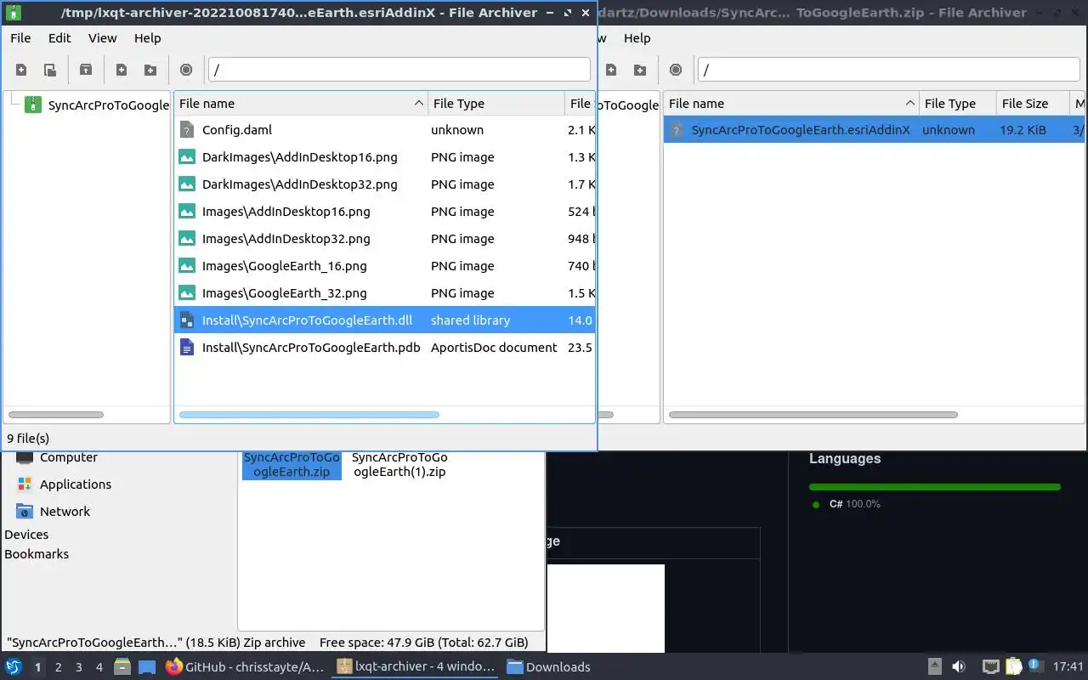Click the clipboard tray icon

coord(1013,666)
